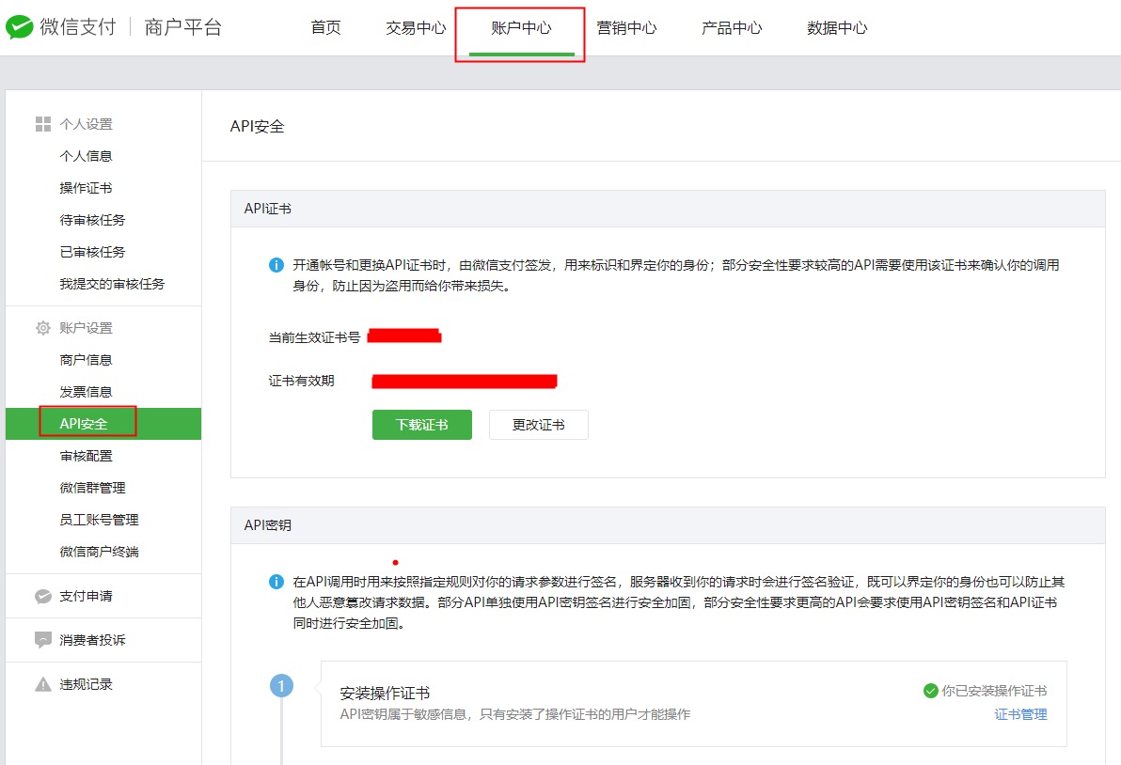Click the green checkmark beside 你已安装操作证书
The height and width of the screenshot is (765, 1121).
coord(931,691)
